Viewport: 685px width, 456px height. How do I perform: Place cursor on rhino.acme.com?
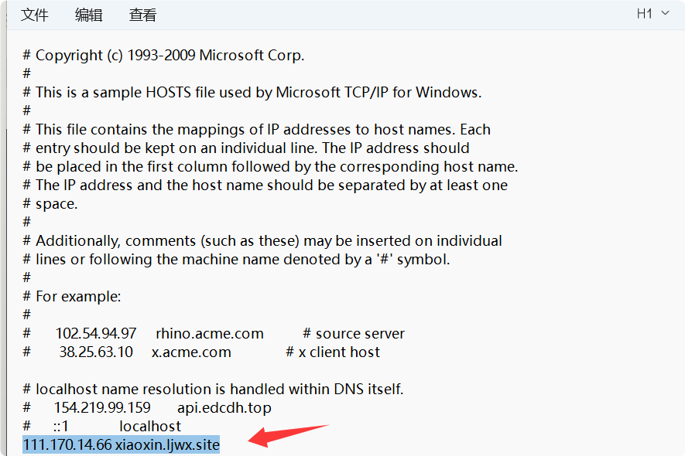210,334
